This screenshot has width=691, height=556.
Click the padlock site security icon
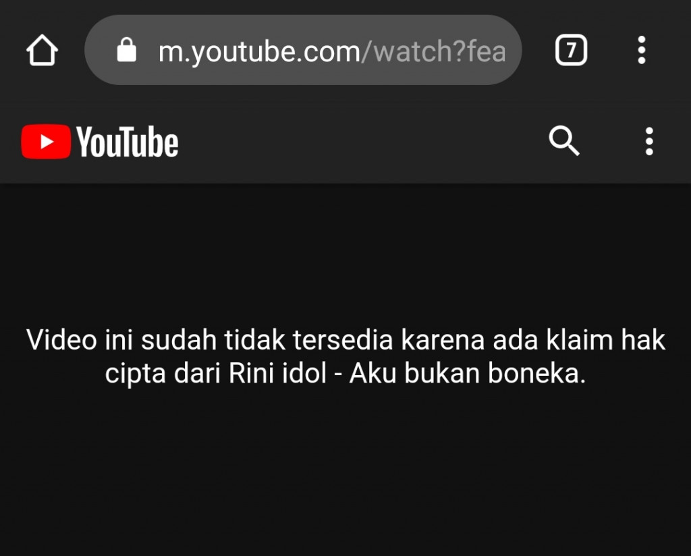[x=126, y=50]
